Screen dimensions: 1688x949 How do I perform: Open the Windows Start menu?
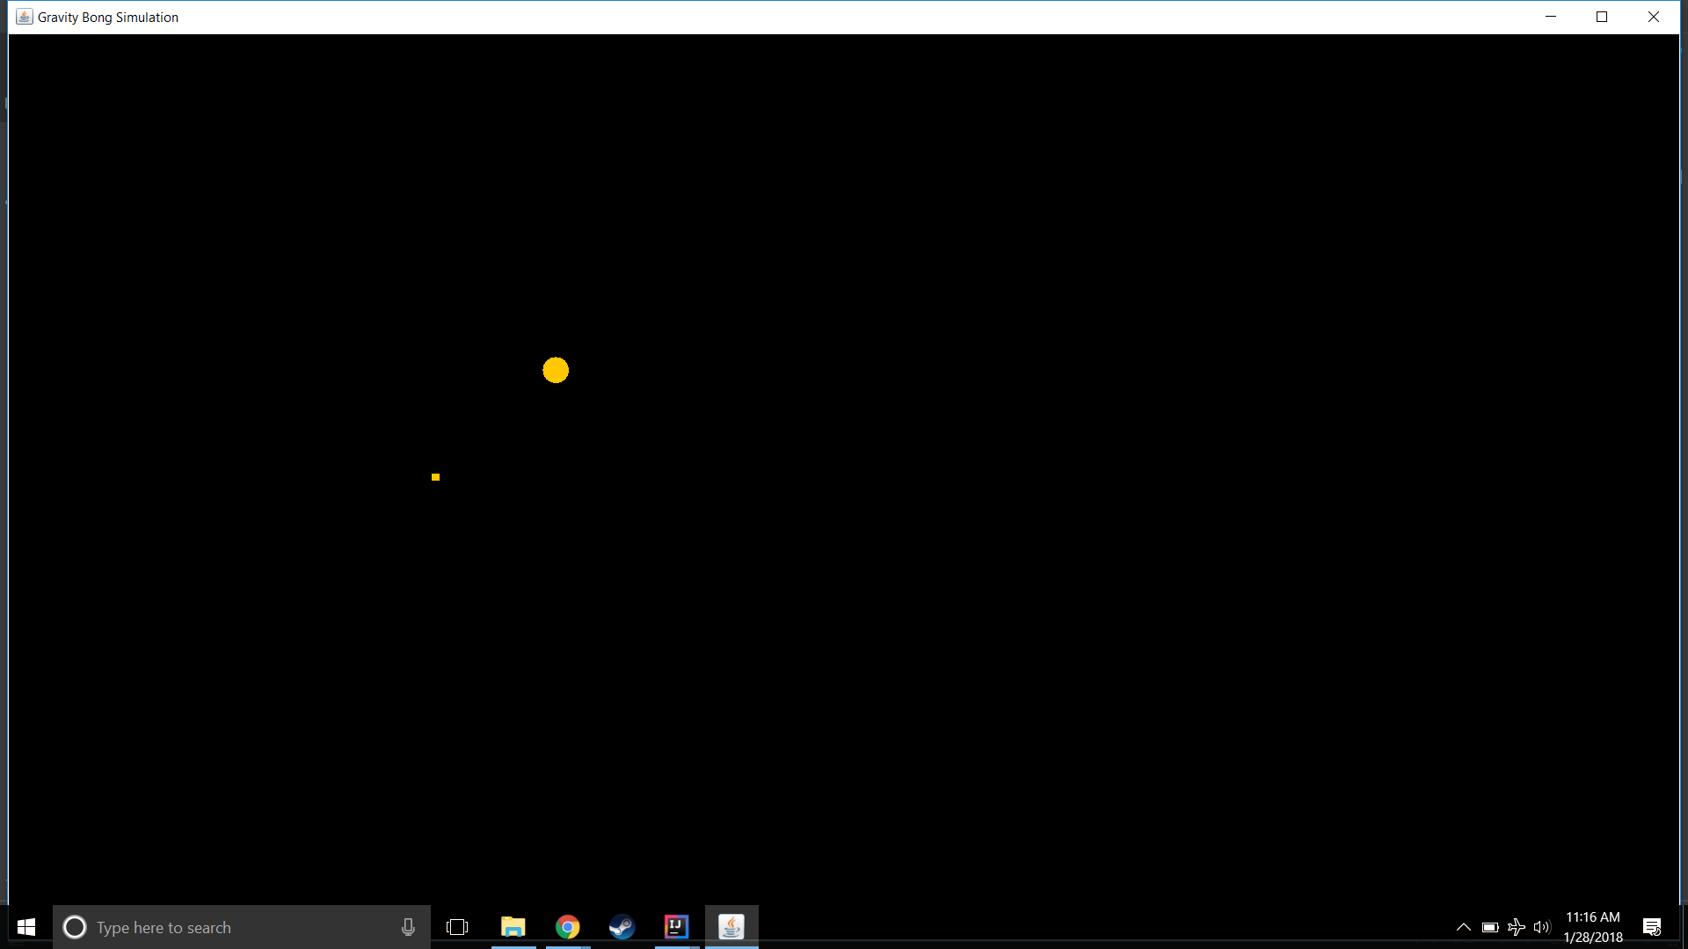26,927
